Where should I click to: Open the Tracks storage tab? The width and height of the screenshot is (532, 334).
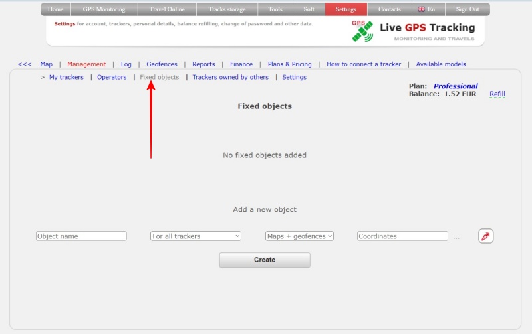point(227,9)
